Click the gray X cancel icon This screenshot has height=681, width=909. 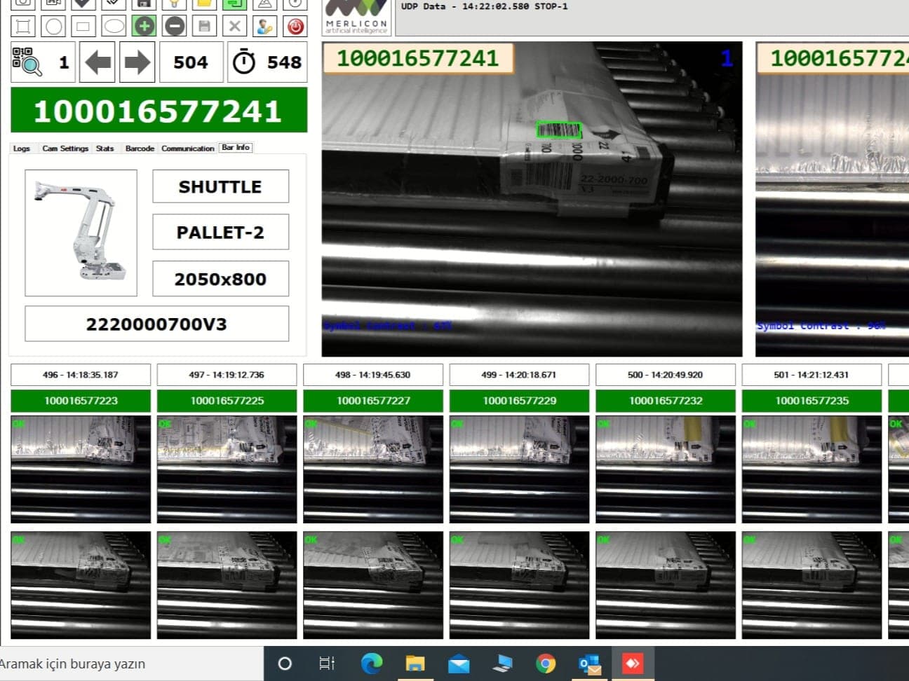[x=235, y=27]
